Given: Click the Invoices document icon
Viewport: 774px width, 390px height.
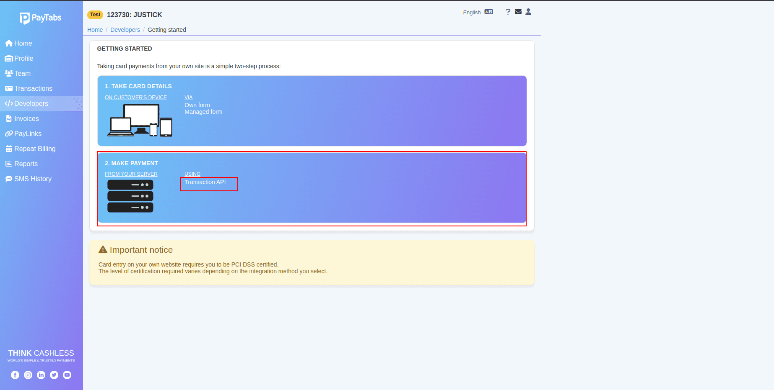Looking at the screenshot, I should point(9,118).
